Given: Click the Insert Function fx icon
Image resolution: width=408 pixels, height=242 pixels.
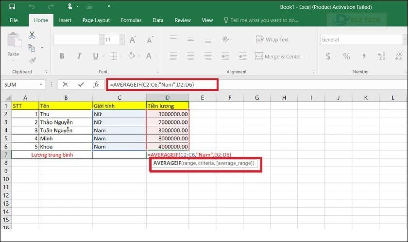Looking at the screenshot, I should (96, 84).
